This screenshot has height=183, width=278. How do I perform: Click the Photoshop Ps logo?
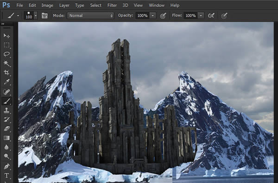point(6,5)
